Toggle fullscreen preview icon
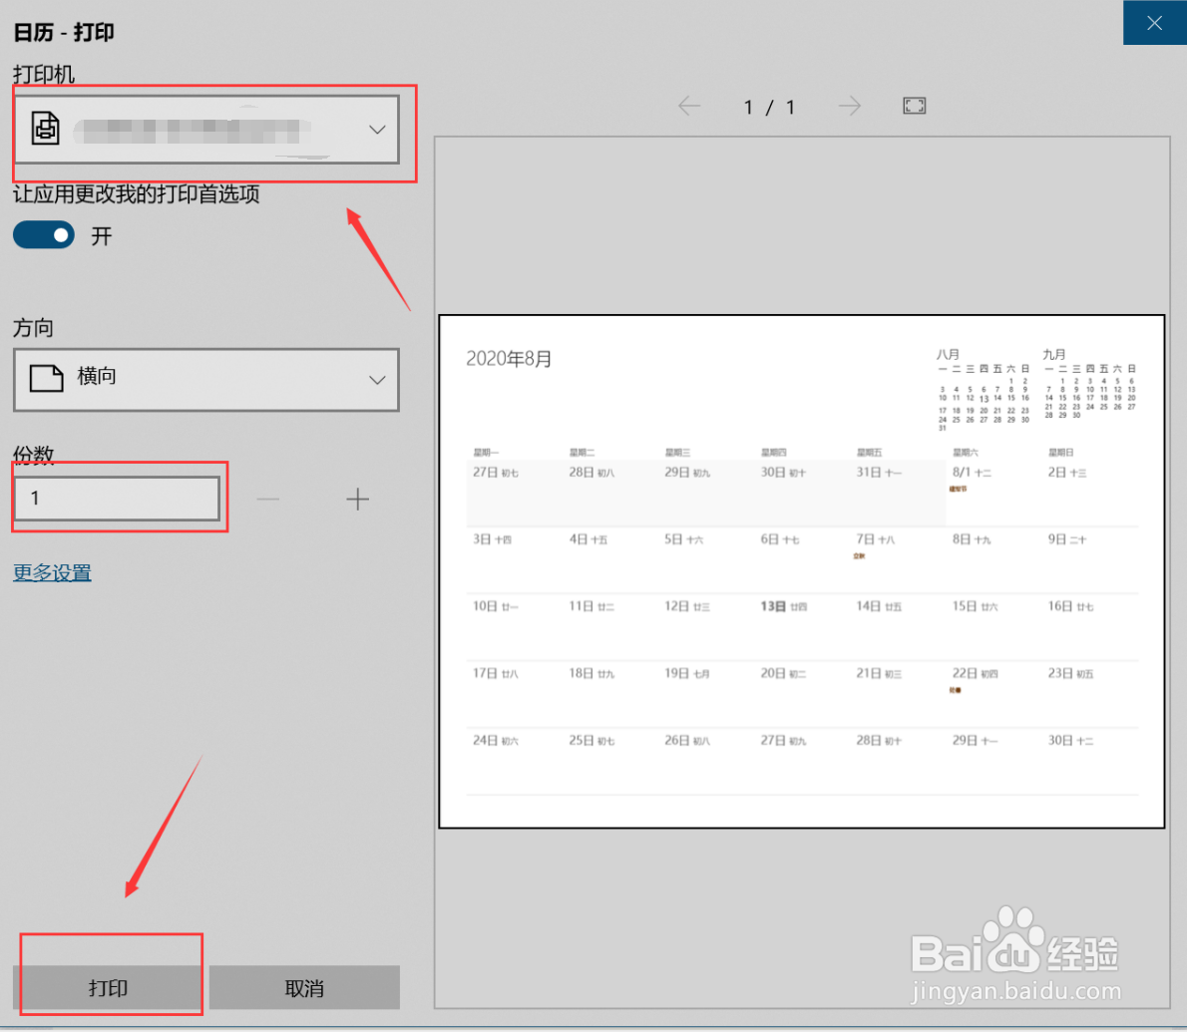Screen dimensions: 1187x1032 coord(915,106)
